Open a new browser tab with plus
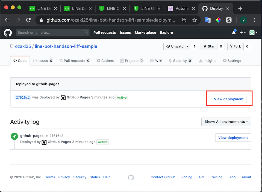 240,8
